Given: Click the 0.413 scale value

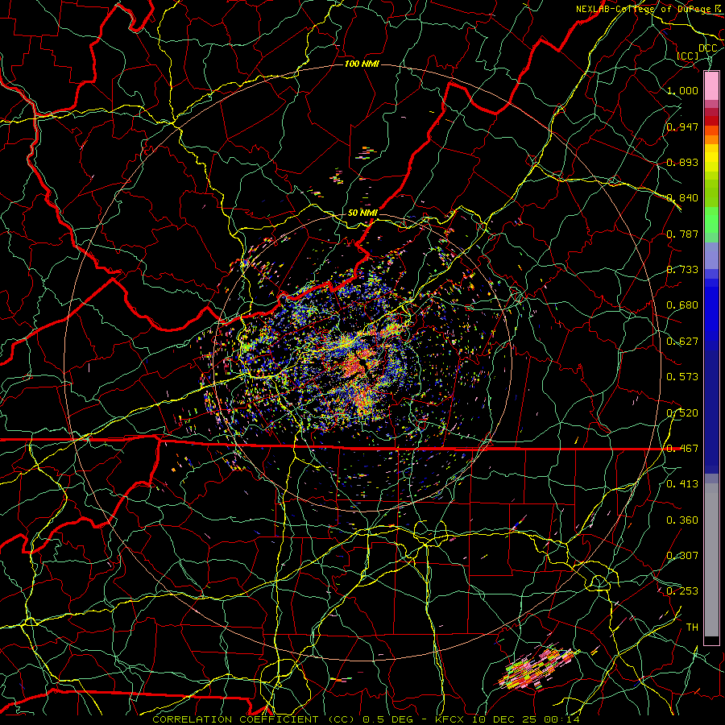Looking at the screenshot, I should [682, 484].
